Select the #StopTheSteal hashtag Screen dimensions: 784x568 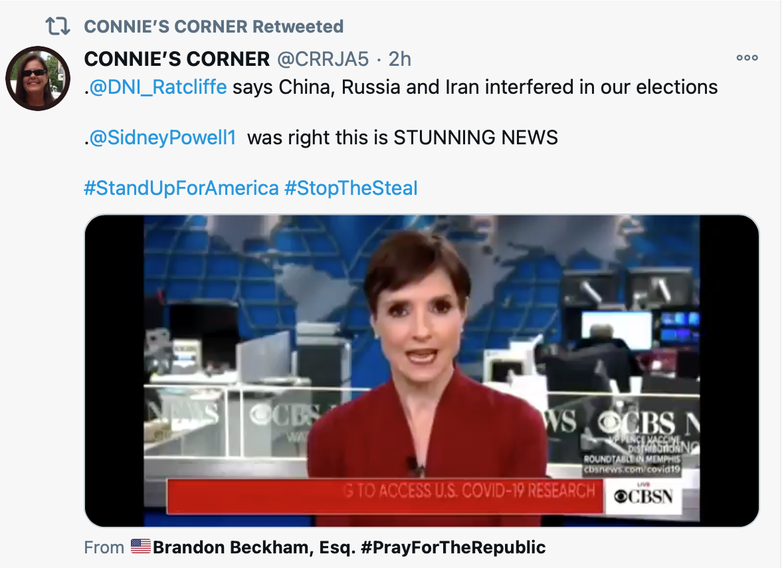(x=351, y=188)
